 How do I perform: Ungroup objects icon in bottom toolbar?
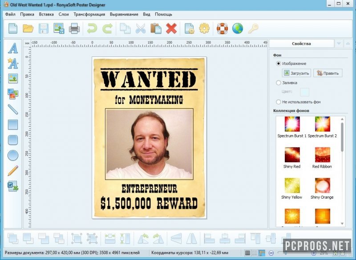coord(92,239)
